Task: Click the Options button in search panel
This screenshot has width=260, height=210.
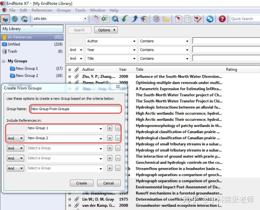Action: click(106, 30)
